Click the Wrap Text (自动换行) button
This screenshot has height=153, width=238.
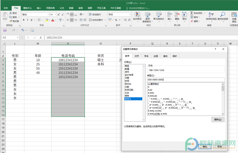[95, 14]
